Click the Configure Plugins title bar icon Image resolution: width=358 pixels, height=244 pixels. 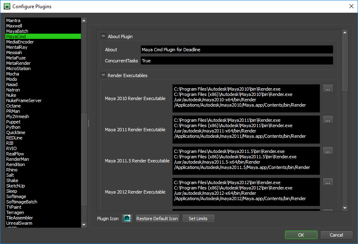[x=7, y=7]
